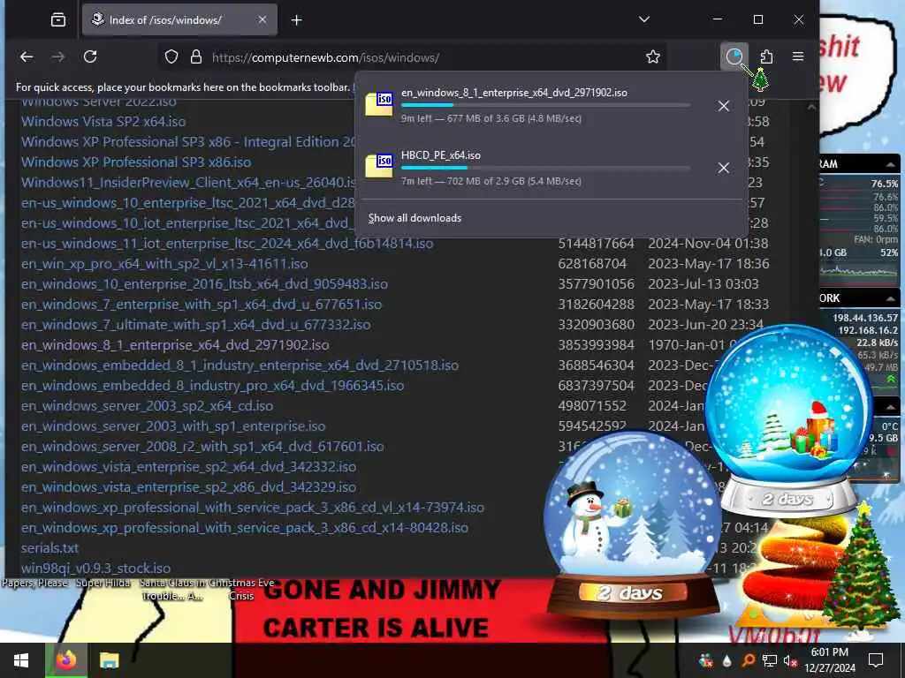905x678 pixels.
Task: Collapse the RAM widget section arrow
Action: (891, 164)
